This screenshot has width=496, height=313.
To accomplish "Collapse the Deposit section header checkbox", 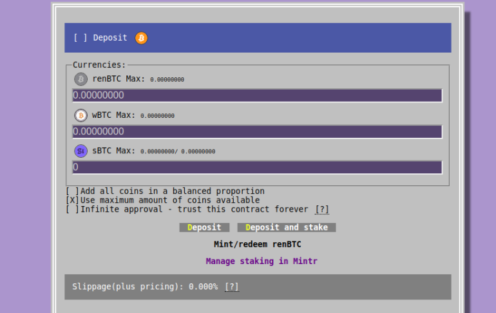I will [x=81, y=38].
